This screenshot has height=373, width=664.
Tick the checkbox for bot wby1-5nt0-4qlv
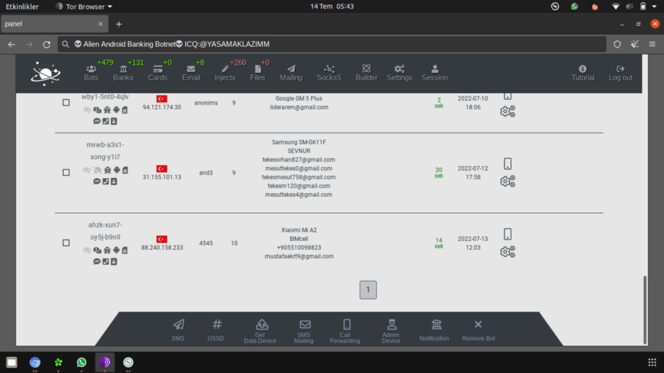click(x=66, y=102)
